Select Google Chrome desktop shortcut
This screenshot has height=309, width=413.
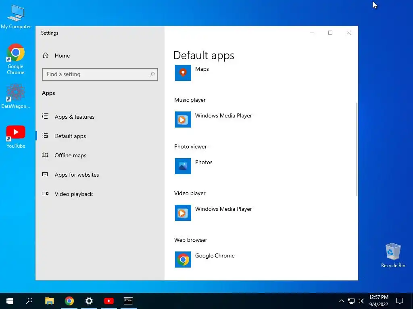pyautogui.click(x=16, y=60)
